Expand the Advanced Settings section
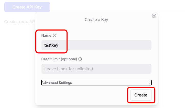This screenshot has width=185, height=108. pyautogui.click(x=96, y=83)
